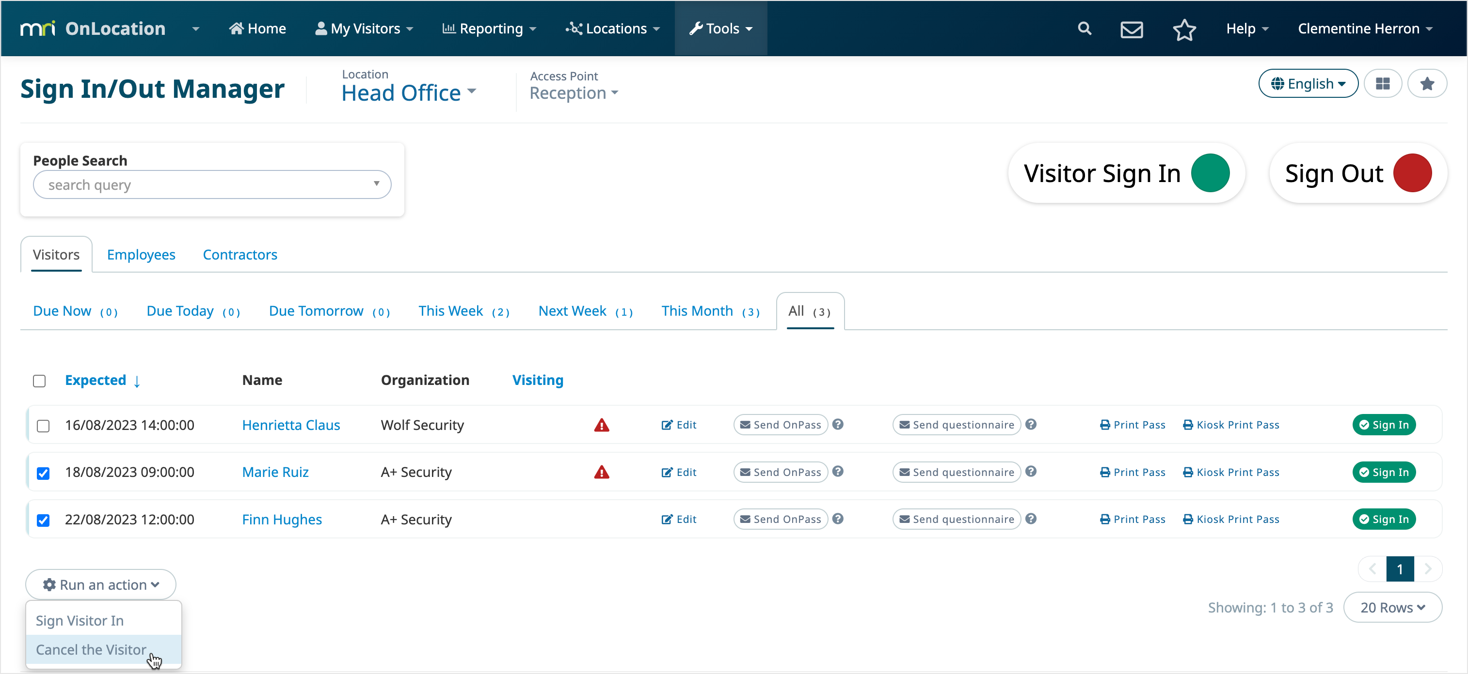
Task: Switch to the Employees tab
Action: point(141,255)
